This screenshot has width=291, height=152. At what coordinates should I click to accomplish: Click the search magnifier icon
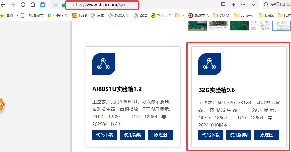(x=266, y=5)
